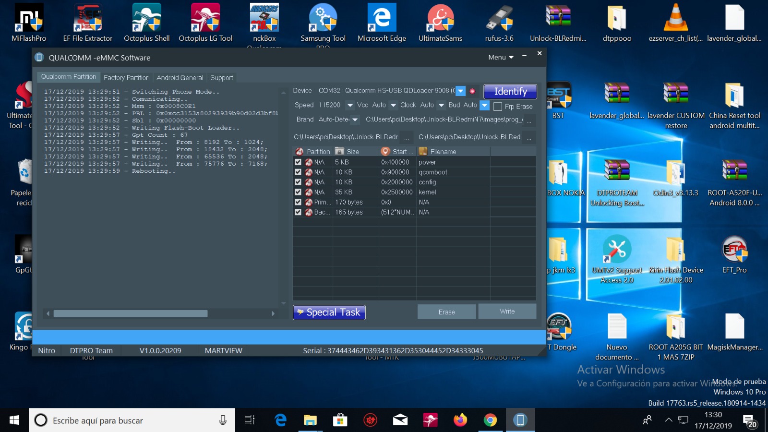
Task: Open File Explorer from the taskbar
Action: point(310,420)
